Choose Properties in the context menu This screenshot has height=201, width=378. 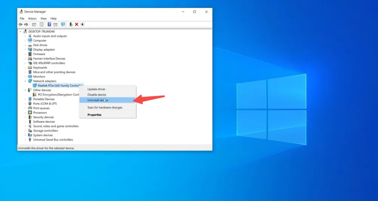click(x=108, y=115)
